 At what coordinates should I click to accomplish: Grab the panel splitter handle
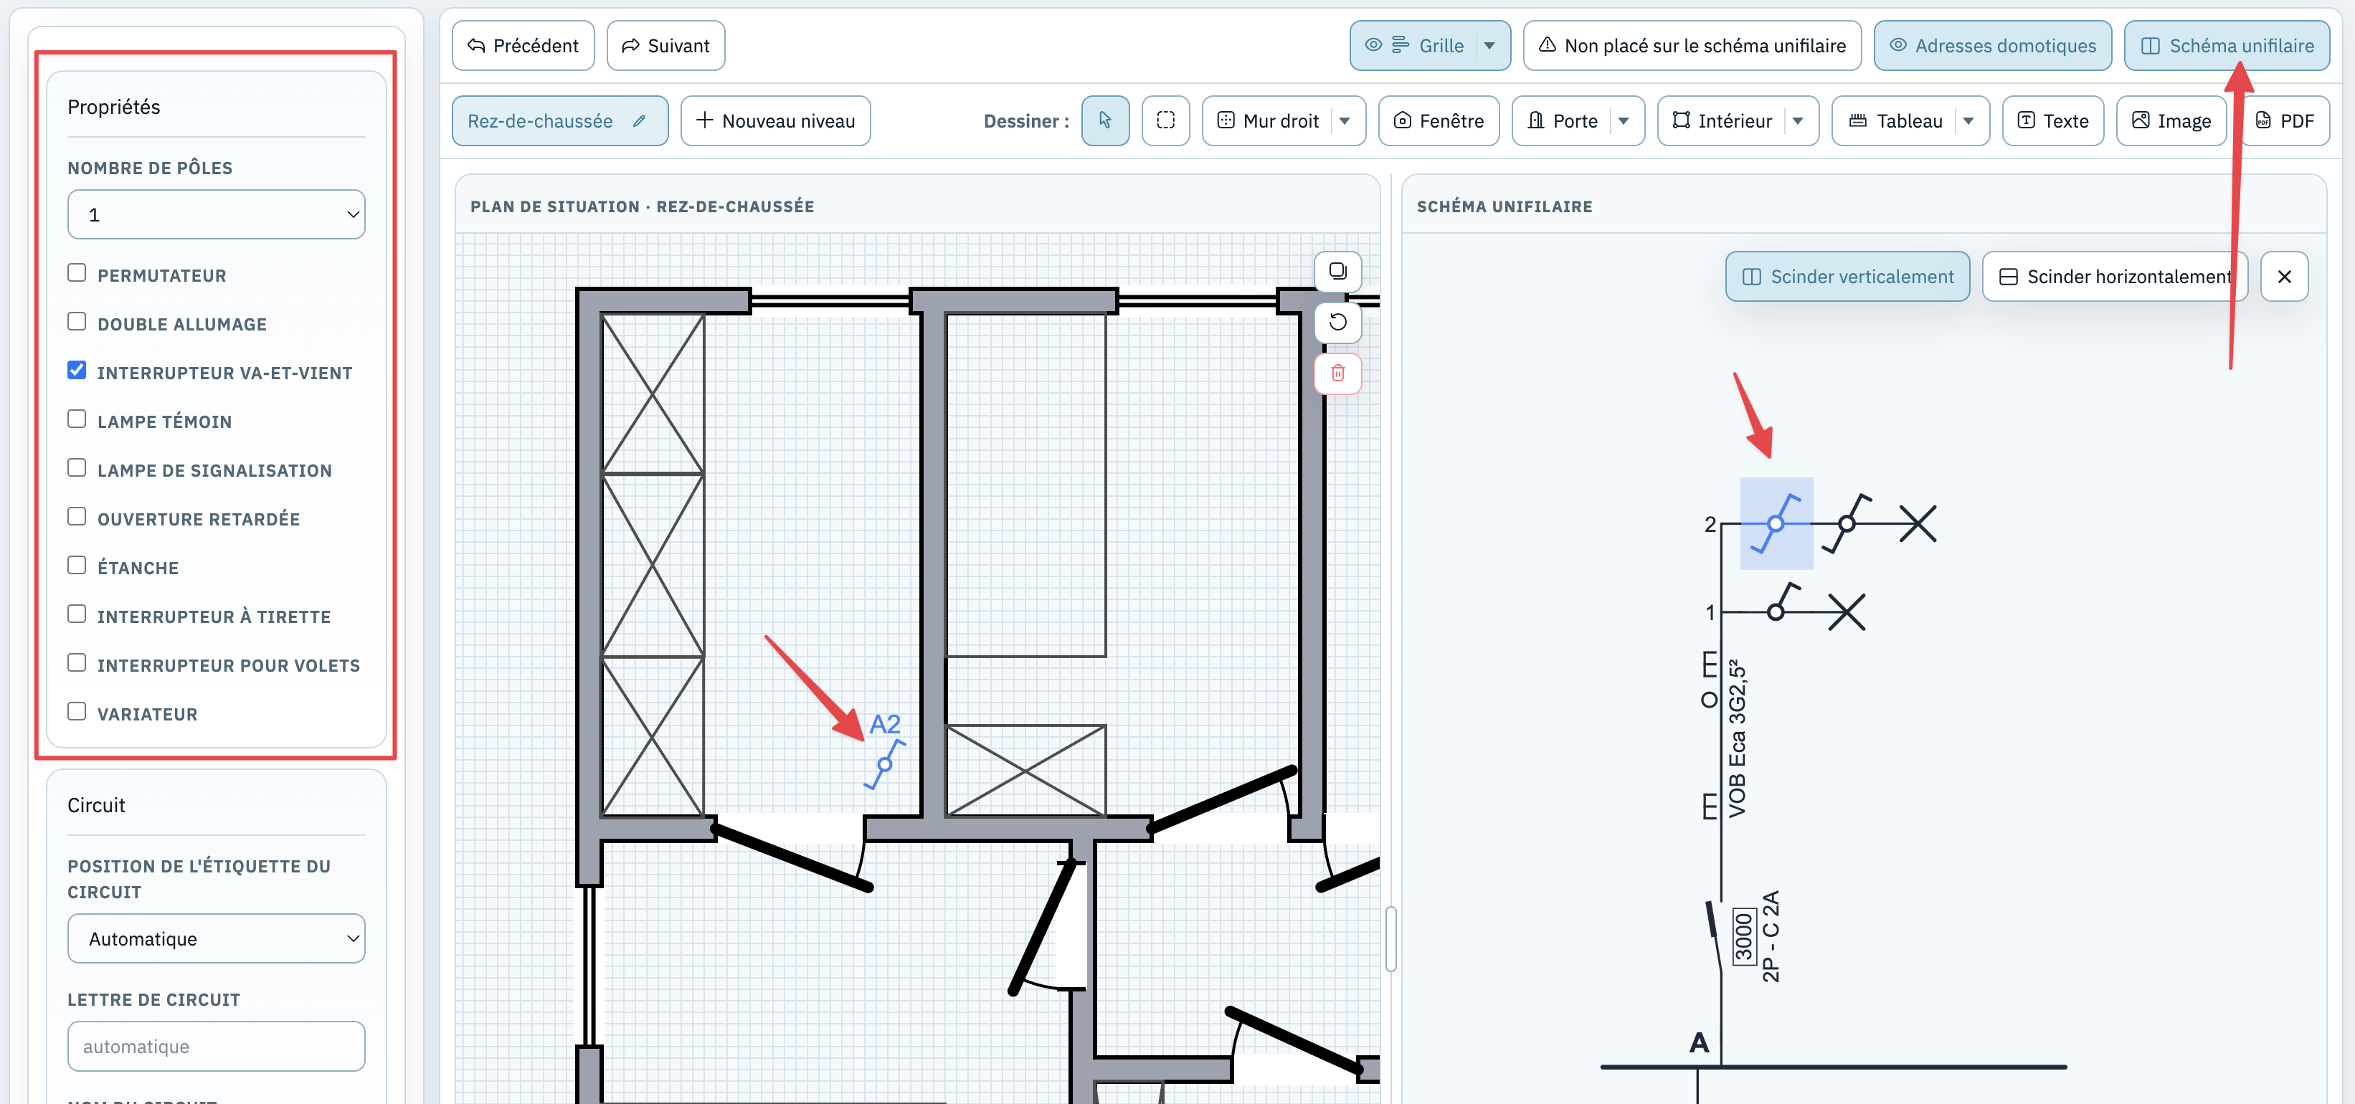(1390, 938)
